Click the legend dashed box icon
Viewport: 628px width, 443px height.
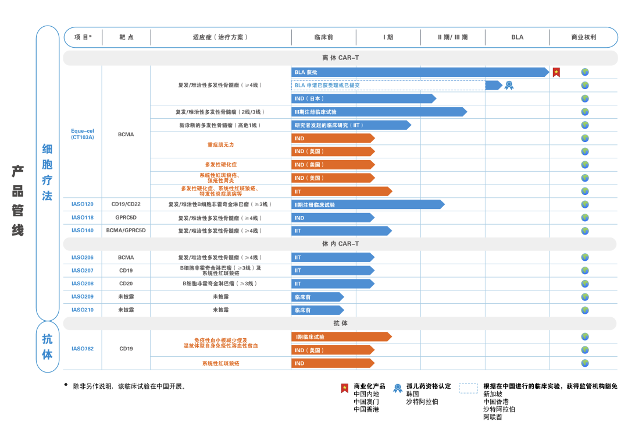point(468,388)
